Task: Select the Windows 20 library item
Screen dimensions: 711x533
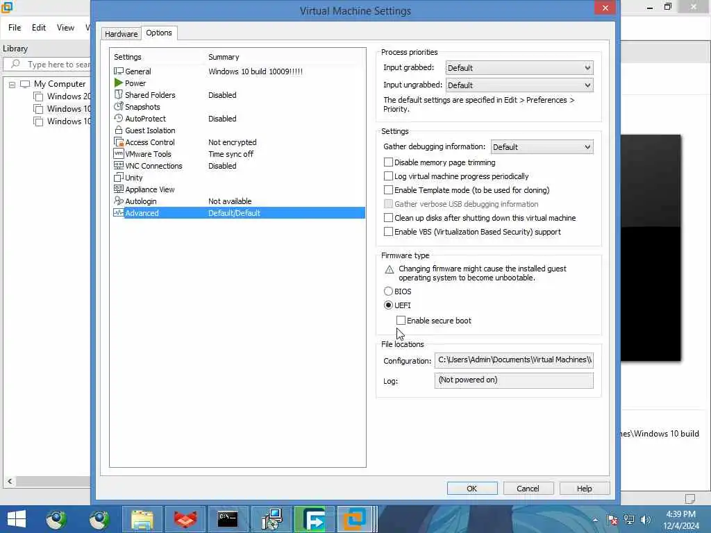Action: pos(62,96)
